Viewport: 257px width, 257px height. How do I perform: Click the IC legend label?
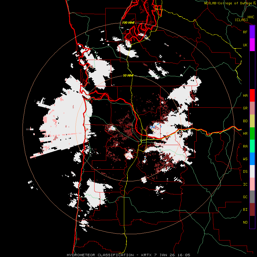coord(245,184)
